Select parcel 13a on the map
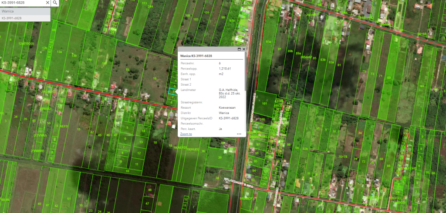 [59, 52]
